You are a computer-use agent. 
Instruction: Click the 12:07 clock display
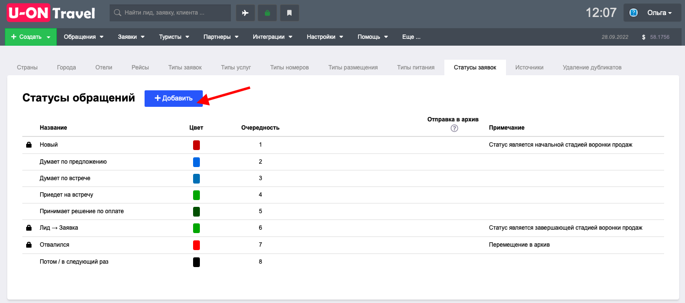click(x=601, y=13)
